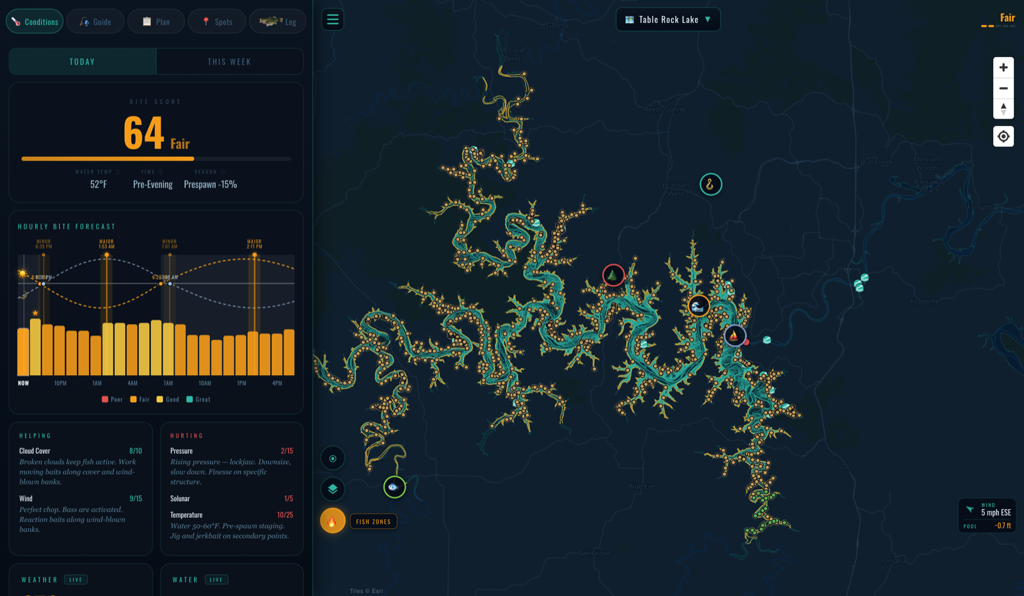Open the Pressure hurting factor

pyautogui.click(x=232, y=466)
